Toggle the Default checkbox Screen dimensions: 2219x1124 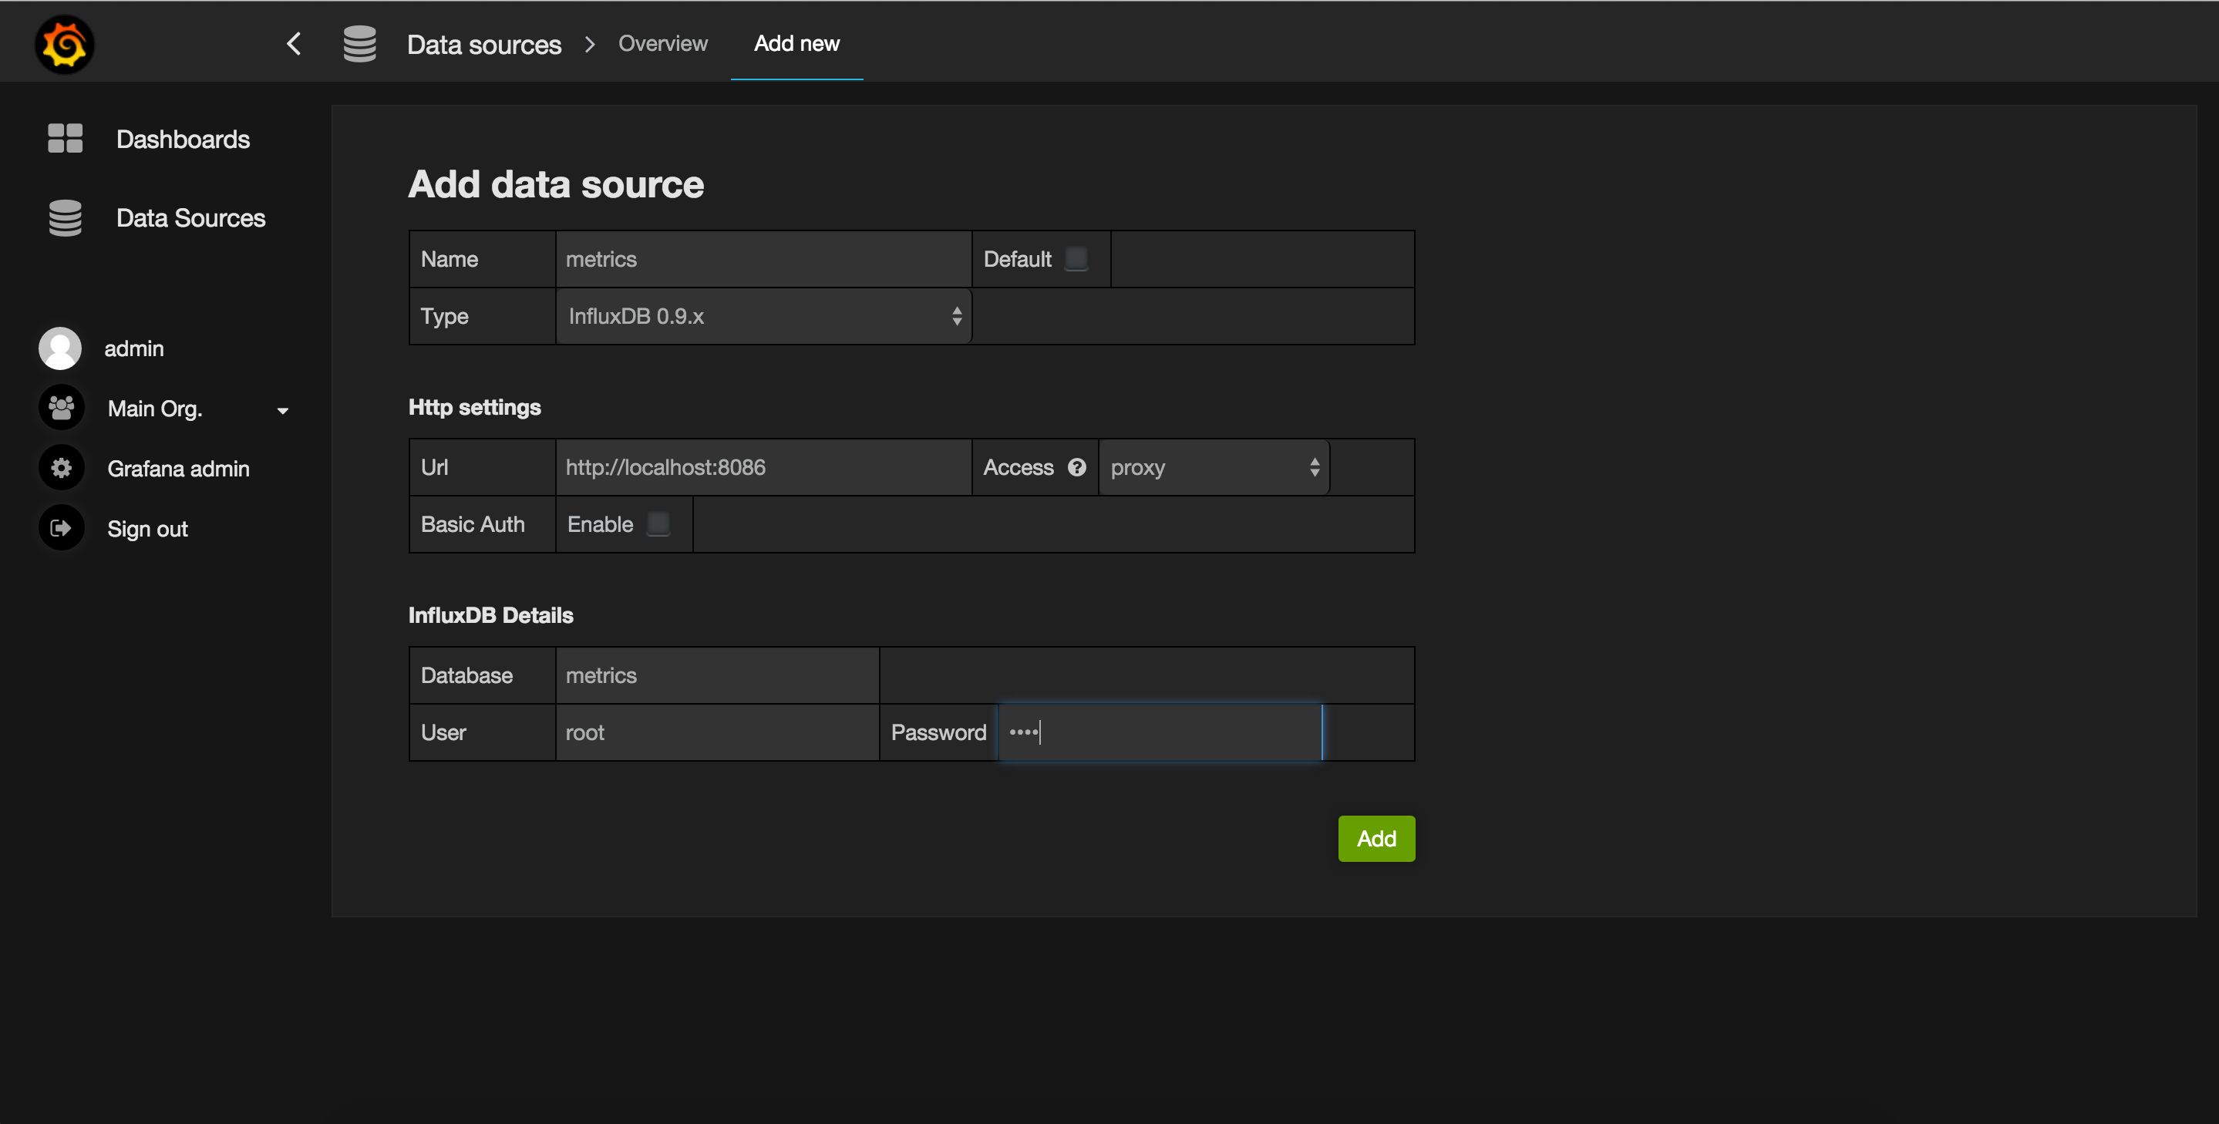1076,258
